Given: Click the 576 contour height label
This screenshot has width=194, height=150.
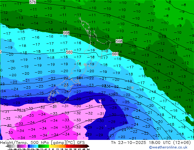Looking at the screenshot, I should [x=33, y=2].
